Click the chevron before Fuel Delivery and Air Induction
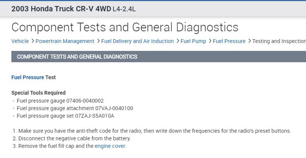The image size is (306, 158). (x=98, y=41)
